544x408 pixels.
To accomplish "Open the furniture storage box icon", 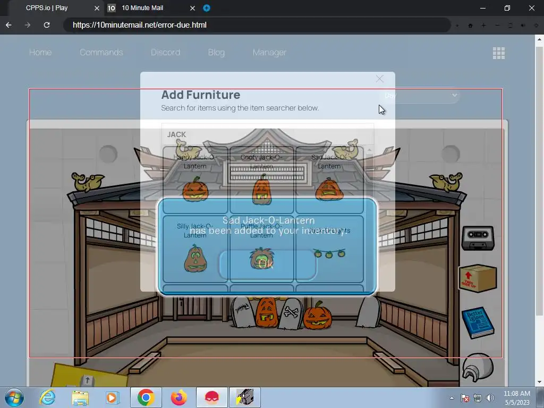I will coord(478,278).
